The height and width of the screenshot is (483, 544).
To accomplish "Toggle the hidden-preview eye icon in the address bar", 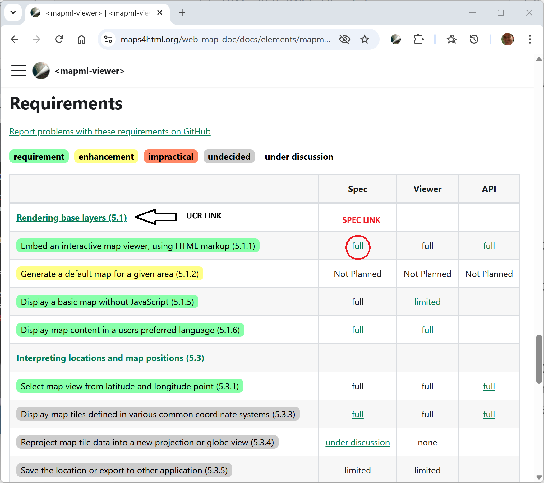I will pyautogui.click(x=345, y=39).
